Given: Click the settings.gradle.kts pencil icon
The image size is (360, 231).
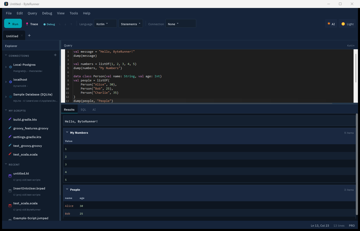Looking at the screenshot, I should coord(10,137).
